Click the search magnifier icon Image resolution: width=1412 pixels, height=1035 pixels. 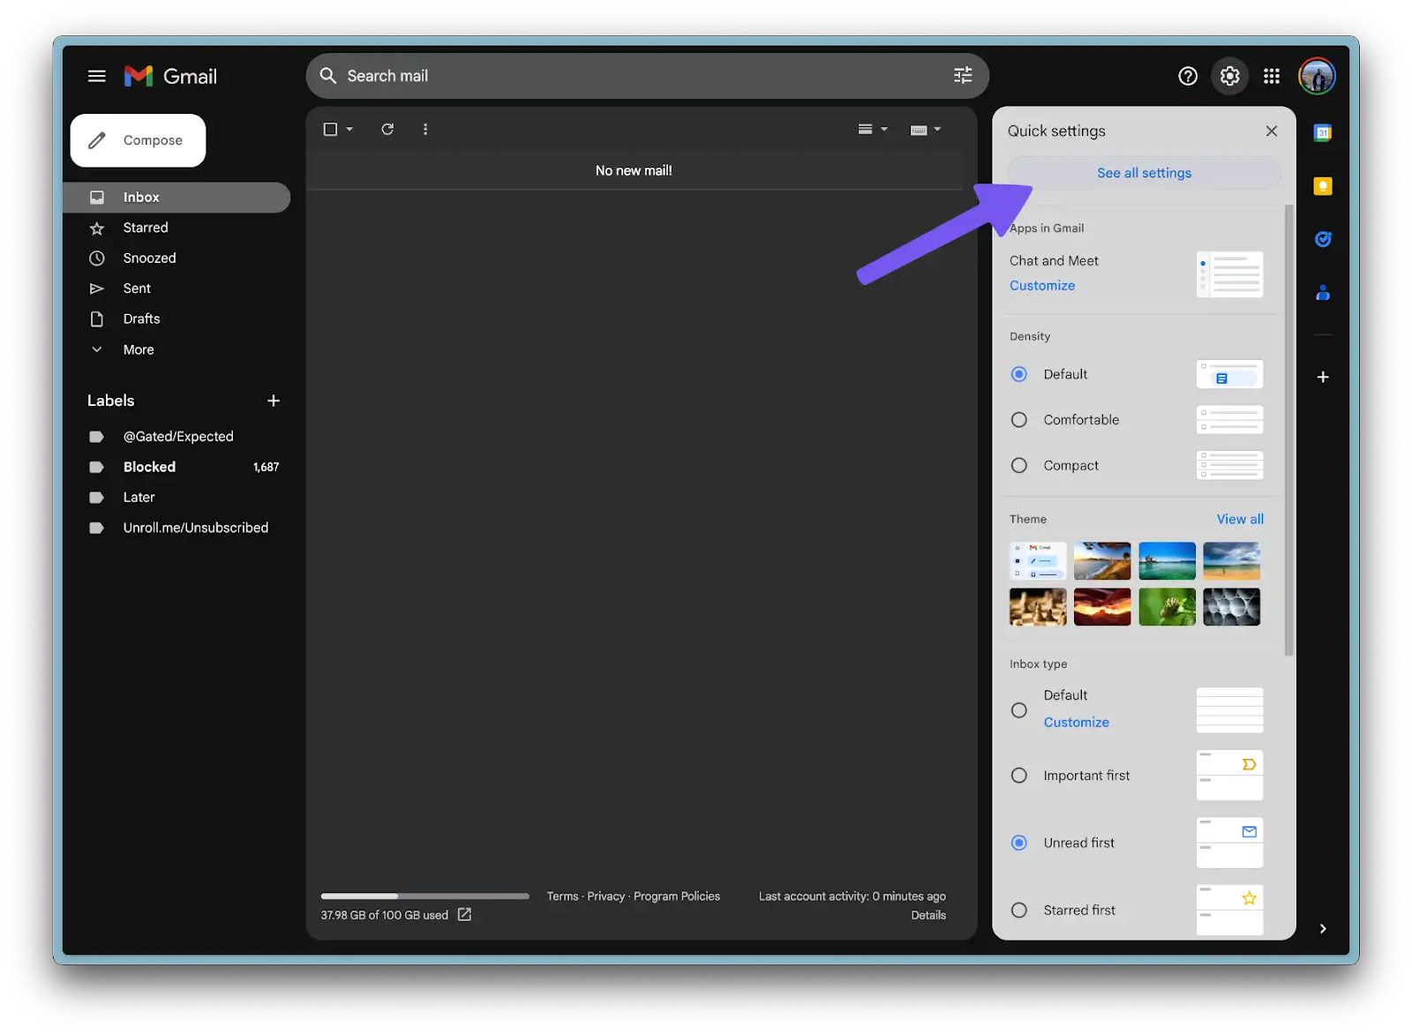(328, 76)
